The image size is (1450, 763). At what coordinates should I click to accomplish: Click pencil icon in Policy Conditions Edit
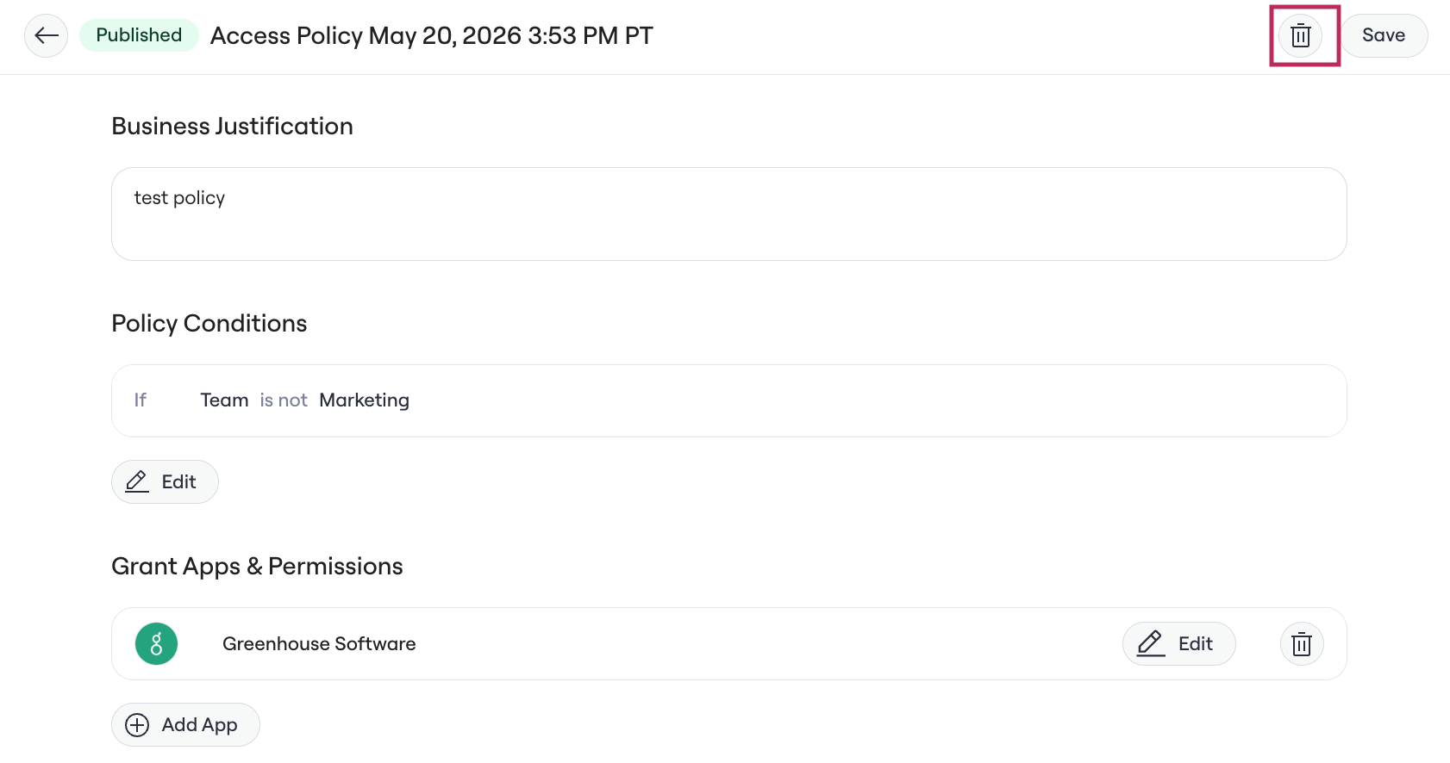point(137,481)
